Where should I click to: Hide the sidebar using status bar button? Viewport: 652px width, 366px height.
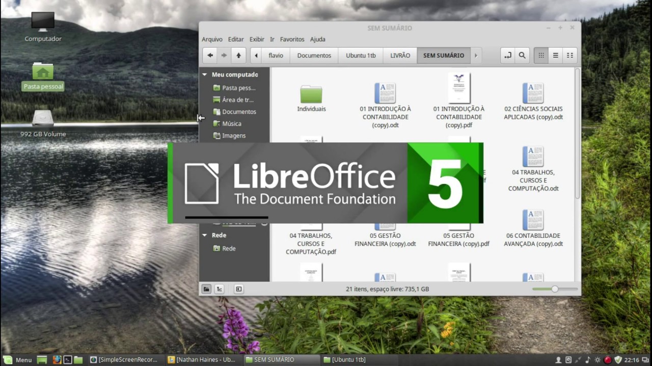click(238, 289)
